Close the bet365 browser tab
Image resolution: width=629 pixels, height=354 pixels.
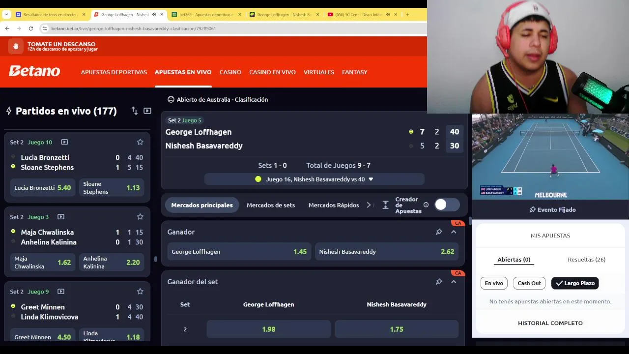click(240, 15)
